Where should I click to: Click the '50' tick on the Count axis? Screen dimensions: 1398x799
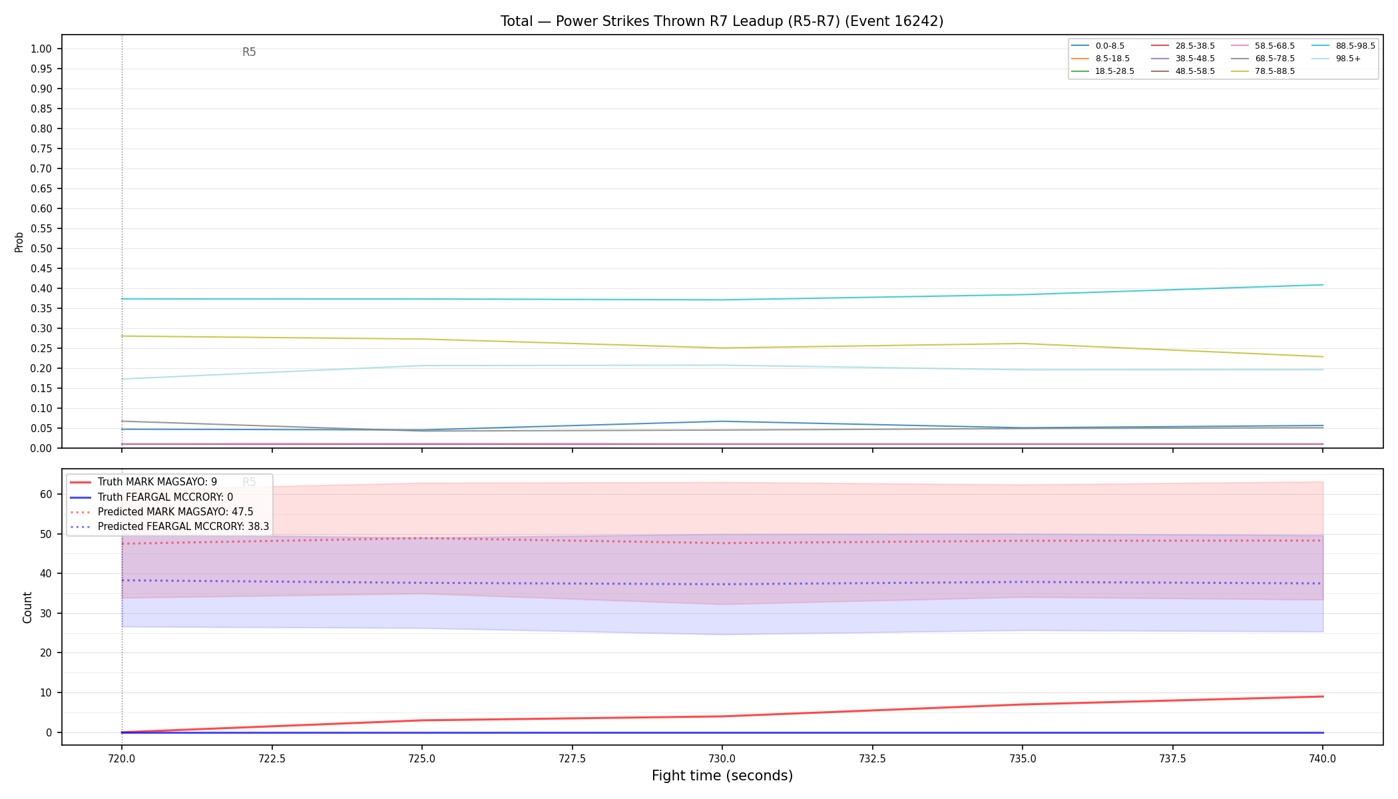(x=46, y=534)
